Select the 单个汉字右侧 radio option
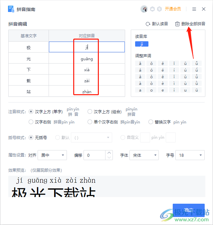Screen dimensions: 213x225 [90, 122]
